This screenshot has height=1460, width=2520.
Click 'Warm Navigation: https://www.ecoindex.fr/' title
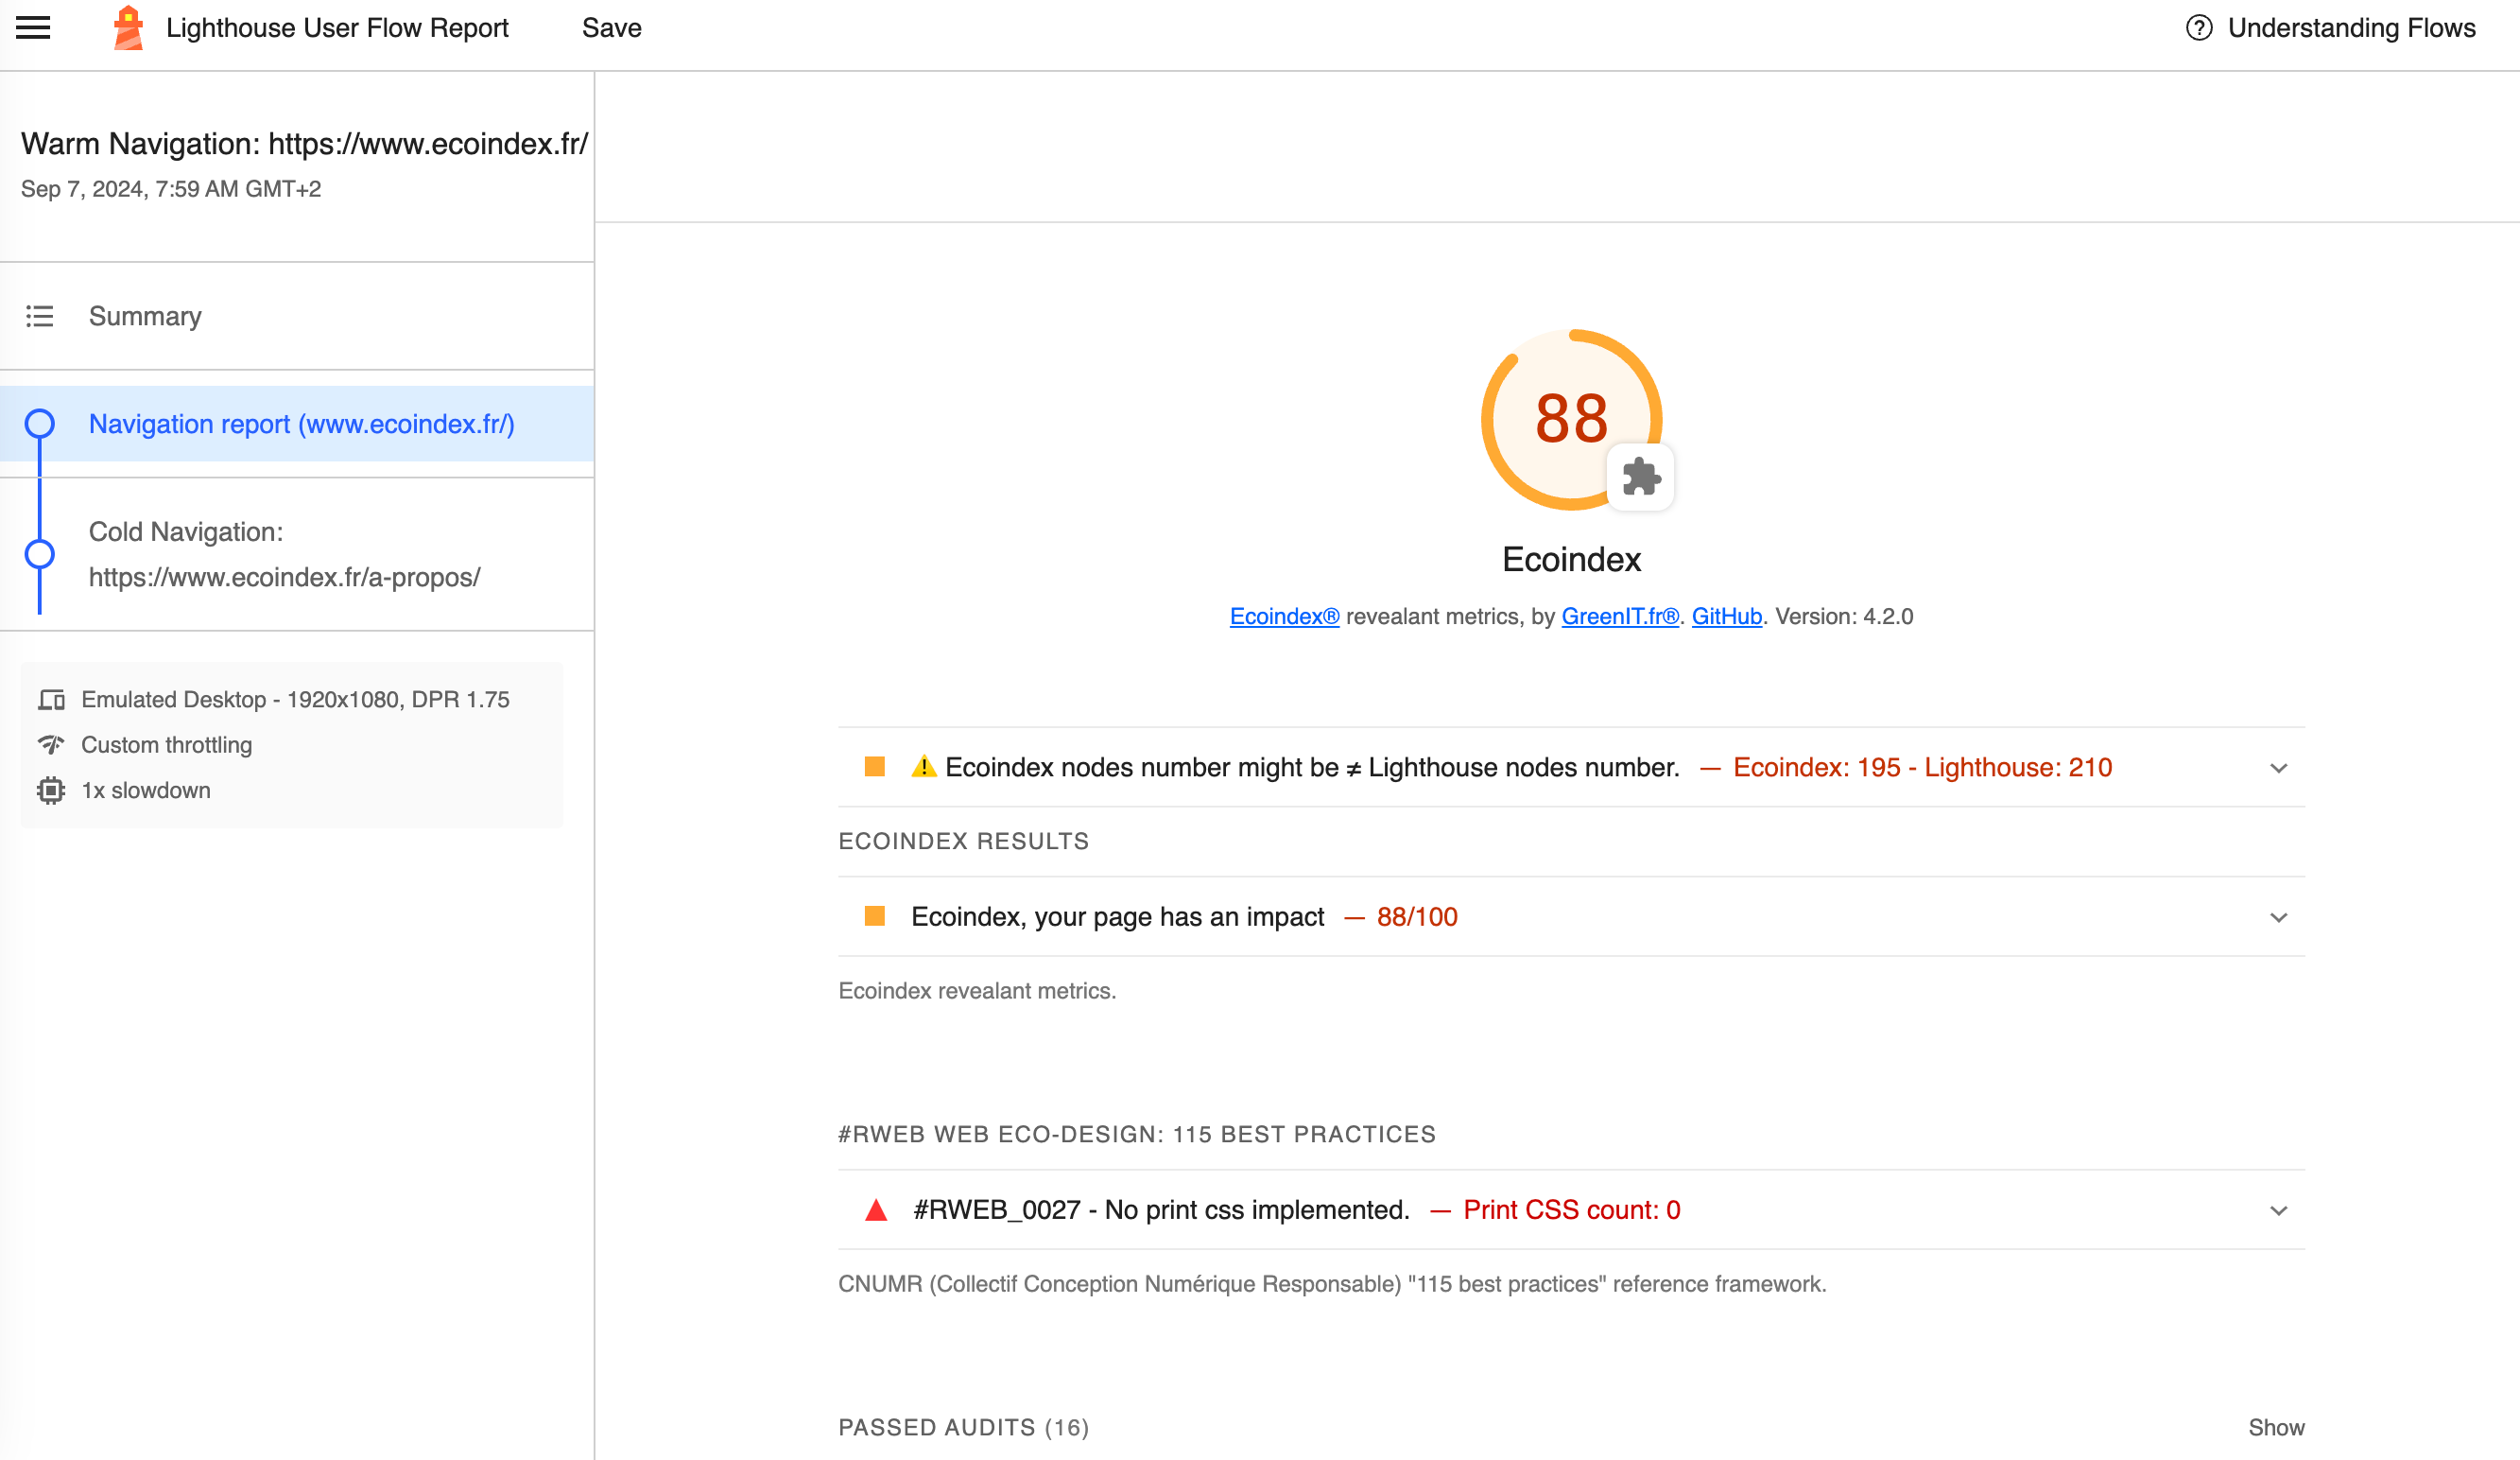tap(305, 144)
